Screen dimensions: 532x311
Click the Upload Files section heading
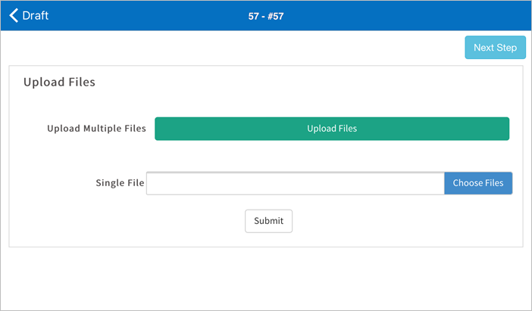tap(59, 82)
